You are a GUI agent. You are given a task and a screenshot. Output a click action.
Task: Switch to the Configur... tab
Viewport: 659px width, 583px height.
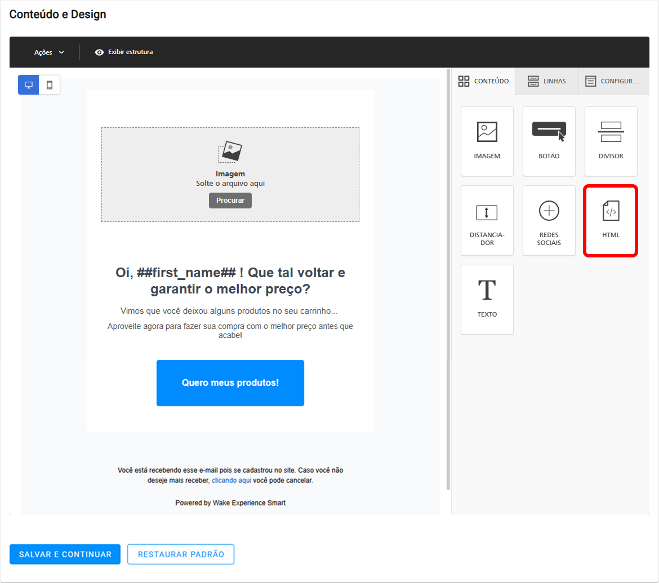[x=613, y=81]
